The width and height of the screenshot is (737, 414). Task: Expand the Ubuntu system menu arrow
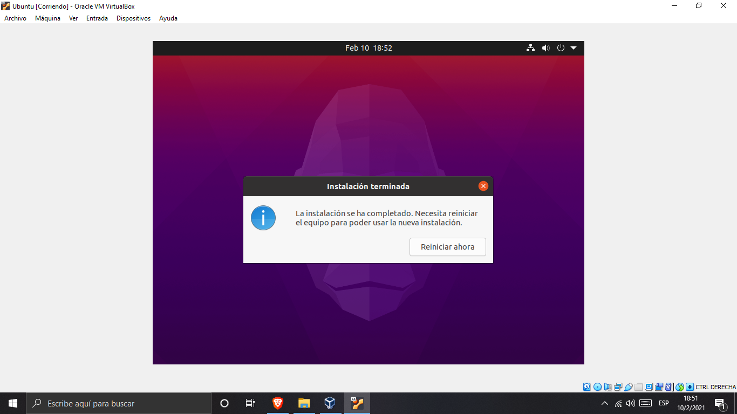[x=574, y=48]
